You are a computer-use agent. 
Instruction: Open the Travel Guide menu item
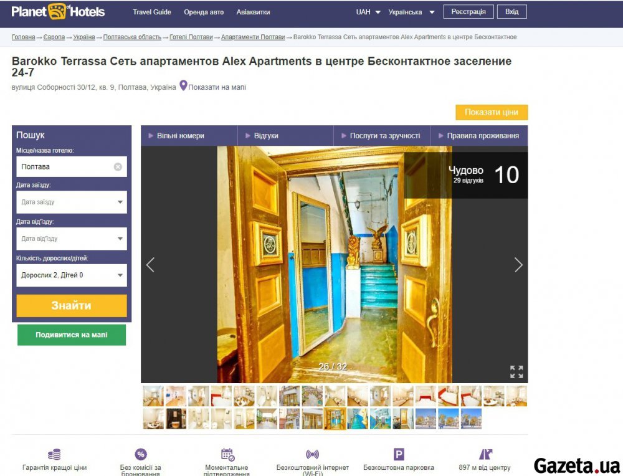pyautogui.click(x=152, y=12)
